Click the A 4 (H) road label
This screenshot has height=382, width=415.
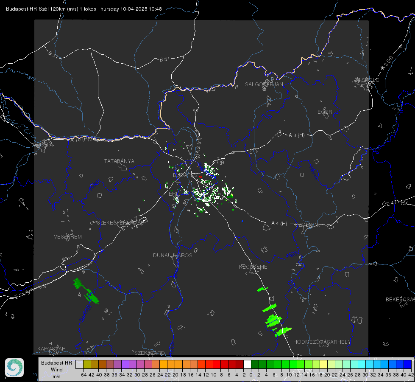tap(279, 224)
